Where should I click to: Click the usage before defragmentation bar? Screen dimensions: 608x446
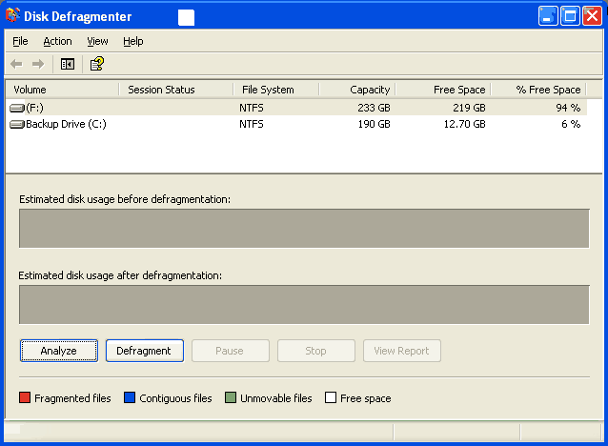pos(304,229)
